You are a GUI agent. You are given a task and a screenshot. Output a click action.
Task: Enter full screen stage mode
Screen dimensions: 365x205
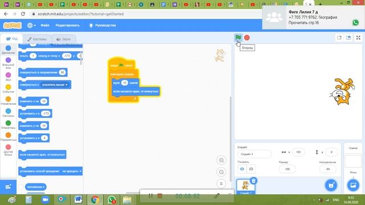[x=358, y=38]
